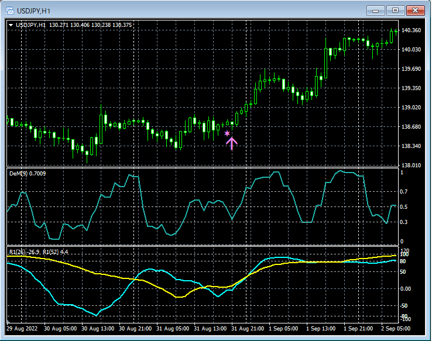The width and height of the screenshot is (432, 341).
Task: Minimize the USDJPY,H1 chart window
Action: [x=376, y=11]
